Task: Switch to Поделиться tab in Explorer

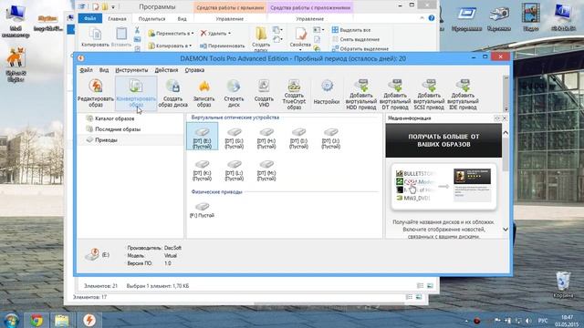Action: click(151, 18)
